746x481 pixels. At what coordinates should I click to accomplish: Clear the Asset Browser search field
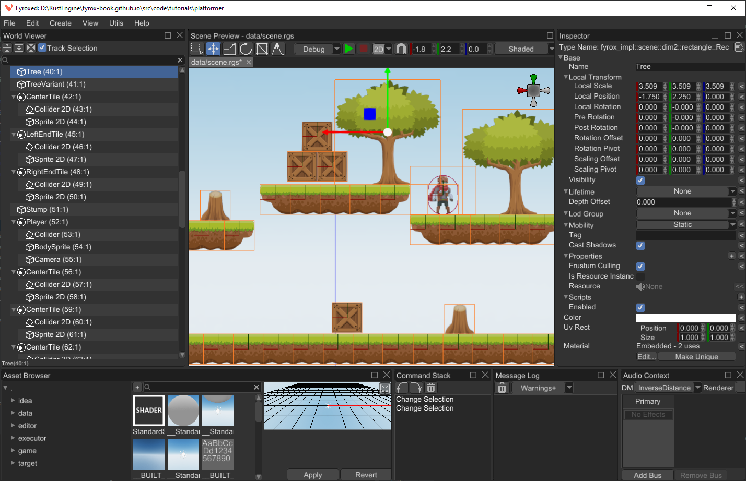click(x=257, y=387)
